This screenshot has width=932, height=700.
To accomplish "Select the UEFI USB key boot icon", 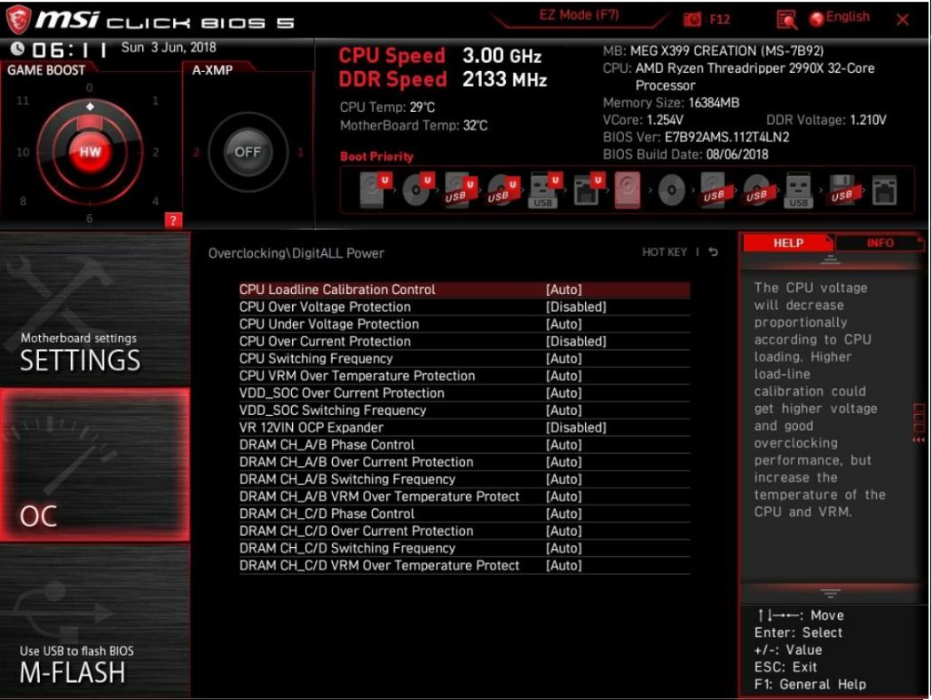I will click(x=544, y=190).
